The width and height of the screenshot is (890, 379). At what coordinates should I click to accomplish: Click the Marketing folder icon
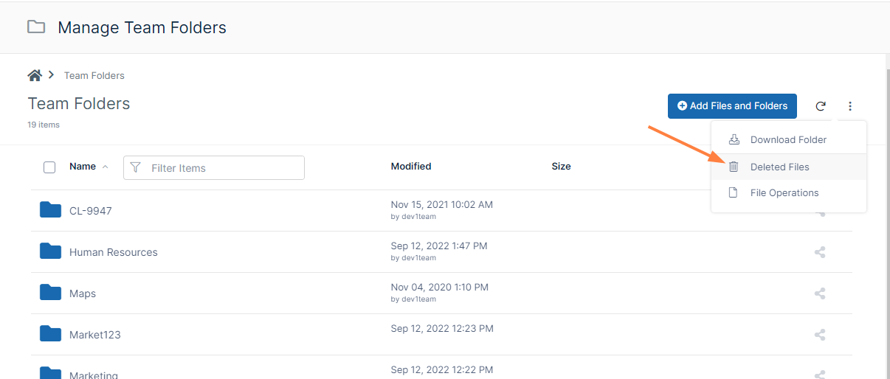pos(50,373)
